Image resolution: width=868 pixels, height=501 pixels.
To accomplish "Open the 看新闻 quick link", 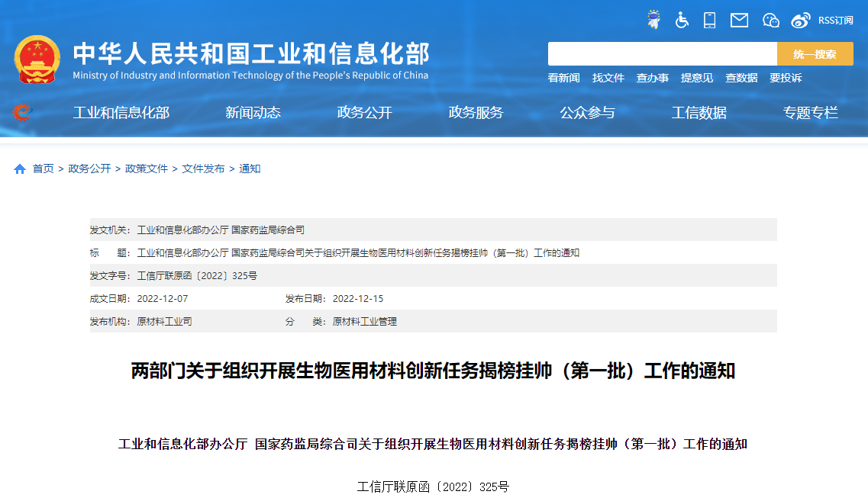I will (x=563, y=78).
